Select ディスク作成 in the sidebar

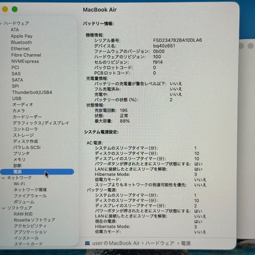26,142
